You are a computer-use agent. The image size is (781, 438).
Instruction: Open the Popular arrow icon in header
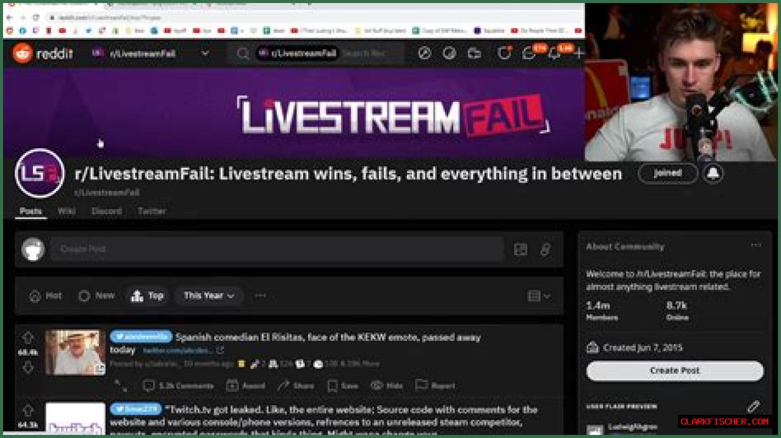(425, 54)
